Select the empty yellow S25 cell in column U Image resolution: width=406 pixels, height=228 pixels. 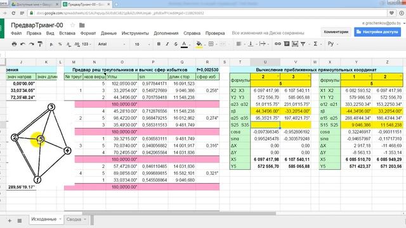click(265, 125)
